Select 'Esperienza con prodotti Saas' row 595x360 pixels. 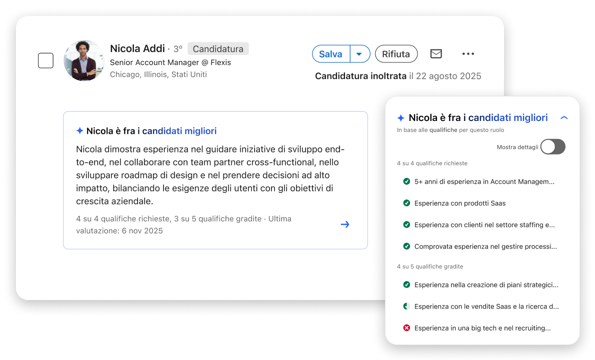tap(460, 203)
